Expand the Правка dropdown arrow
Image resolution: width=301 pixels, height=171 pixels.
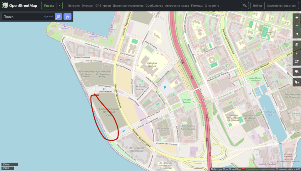click(60, 6)
